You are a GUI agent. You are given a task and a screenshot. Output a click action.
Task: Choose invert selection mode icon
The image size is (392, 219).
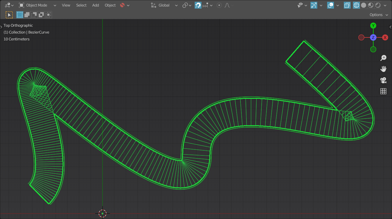click(x=41, y=15)
